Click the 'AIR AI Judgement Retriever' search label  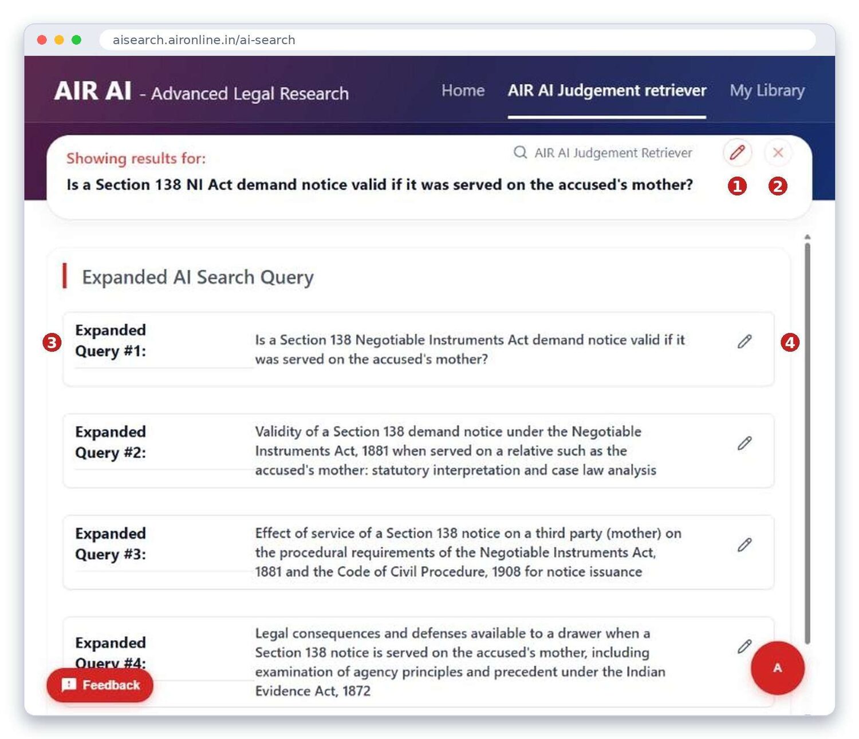click(613, 153)
